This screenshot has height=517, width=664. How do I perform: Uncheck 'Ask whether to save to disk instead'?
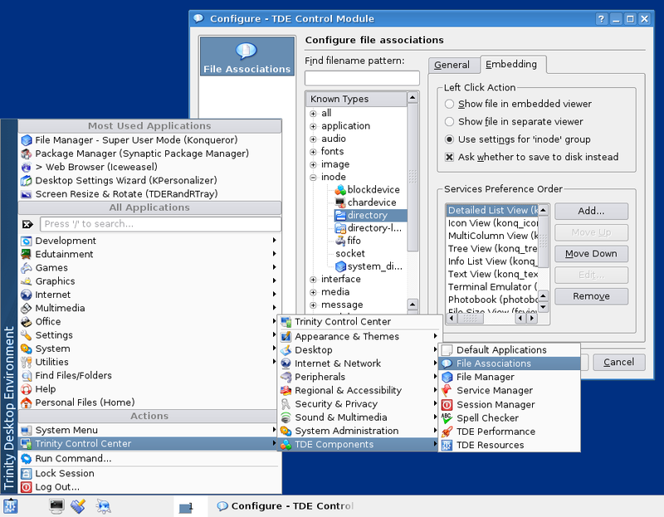pyautogui.click(x=449, y=158)
